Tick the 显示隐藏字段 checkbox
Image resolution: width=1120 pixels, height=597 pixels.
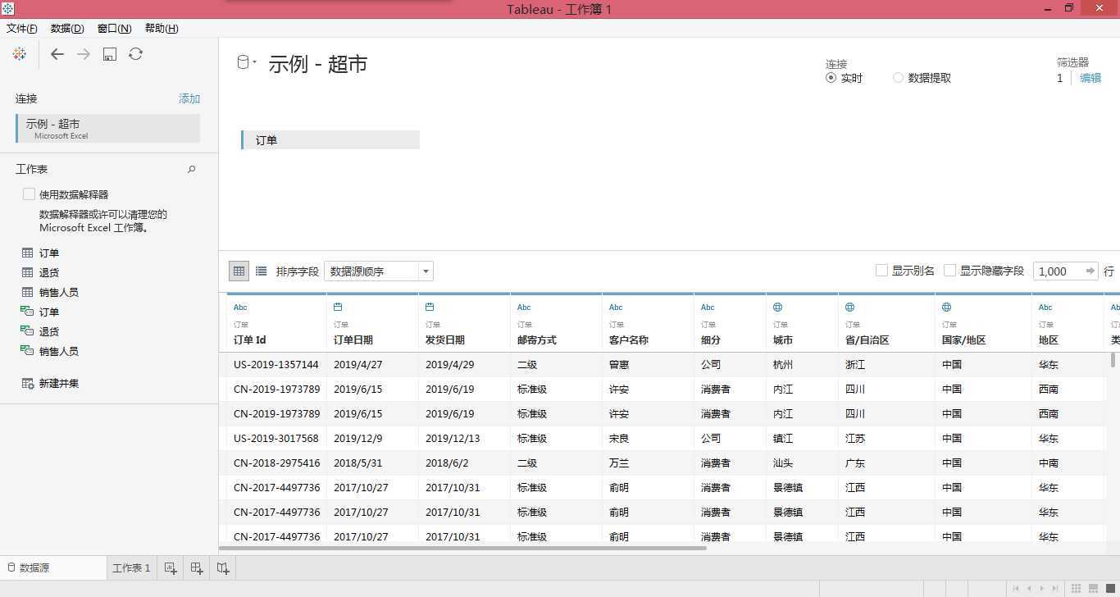coord(950,270)
